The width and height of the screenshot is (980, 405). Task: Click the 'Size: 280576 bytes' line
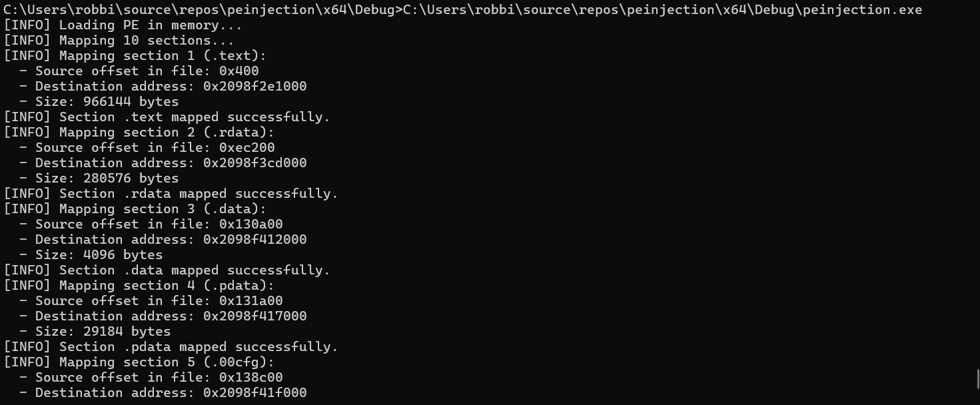point(107,179)
